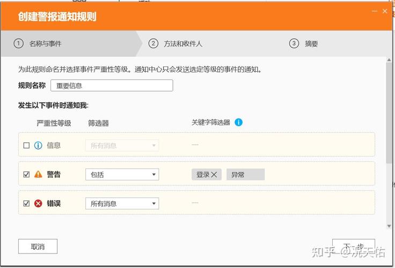Screen dimensions: 395x268
Task: Open the 包括 filter dropdown for 警告
Action: click(122, 174)
